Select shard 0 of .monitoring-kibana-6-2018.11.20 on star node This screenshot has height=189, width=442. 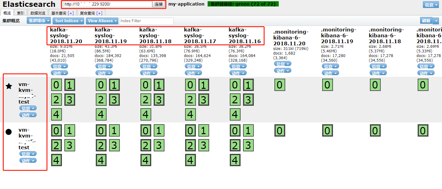coord(280,85)
